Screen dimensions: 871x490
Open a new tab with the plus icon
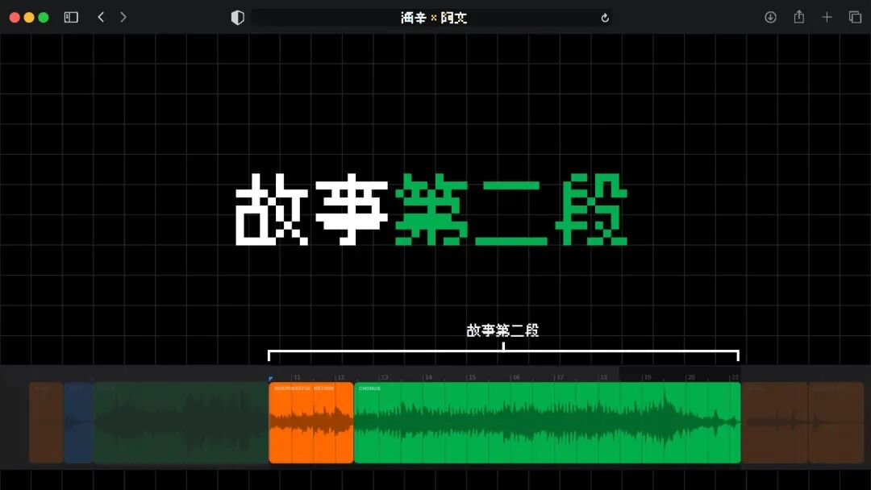click(827, 16)
